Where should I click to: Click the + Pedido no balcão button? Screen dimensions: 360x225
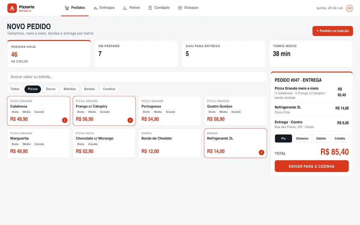tap(333, 31)
